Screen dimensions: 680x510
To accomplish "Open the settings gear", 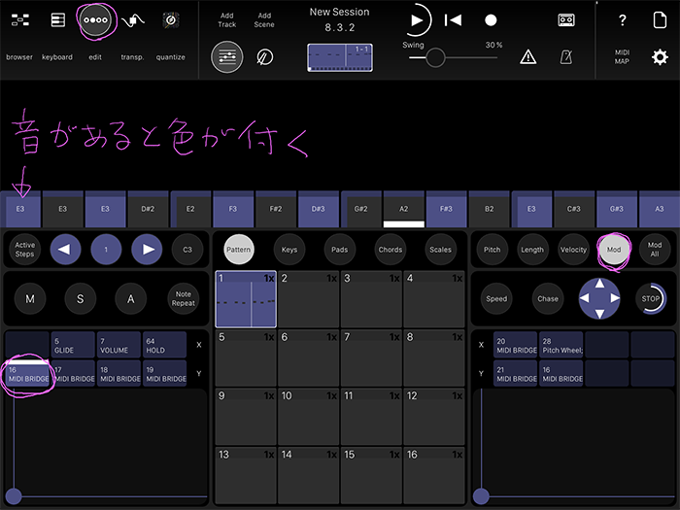I will click(x=660, y=56).
